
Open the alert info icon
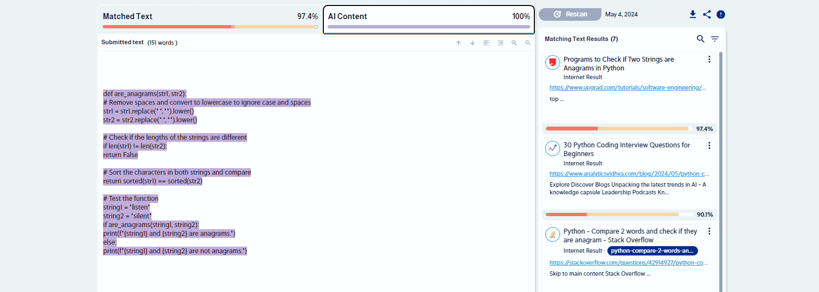point(720,15)
